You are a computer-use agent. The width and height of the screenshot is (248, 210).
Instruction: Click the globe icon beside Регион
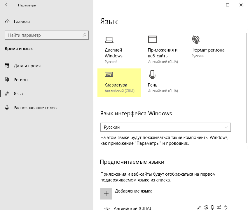(x=7, y=80)
